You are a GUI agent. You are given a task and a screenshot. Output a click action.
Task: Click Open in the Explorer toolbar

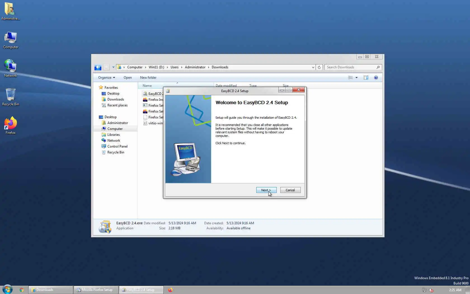click(x=128, y=78)
